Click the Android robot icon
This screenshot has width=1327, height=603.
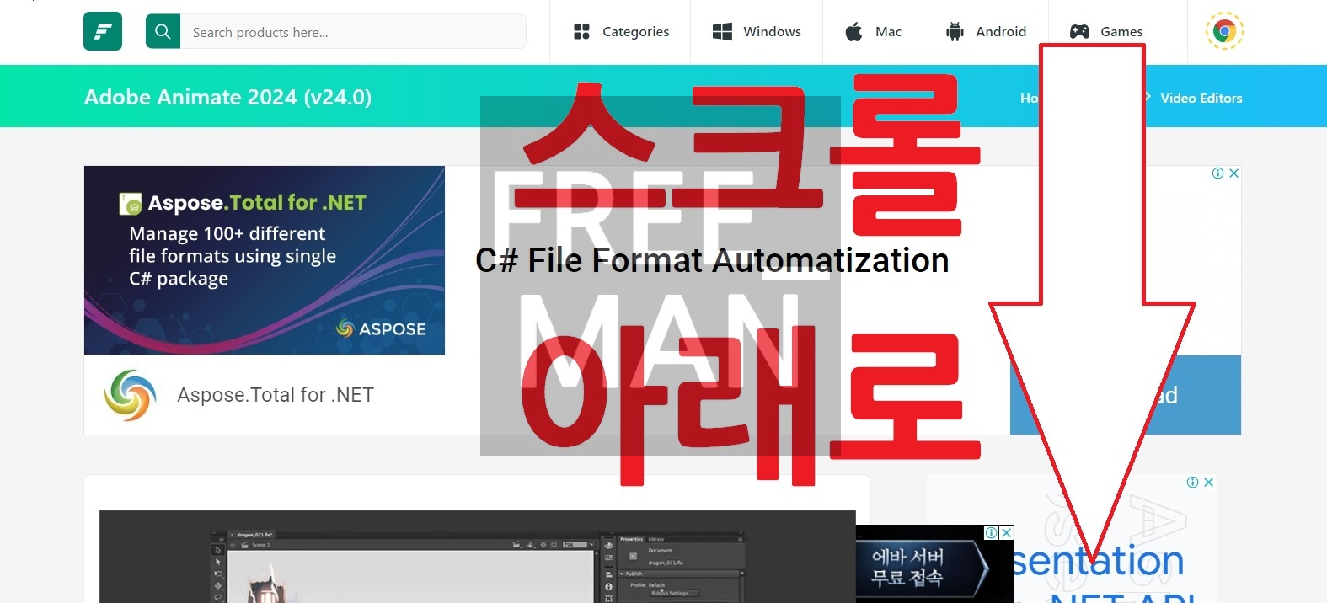click(x=955, y=32)
